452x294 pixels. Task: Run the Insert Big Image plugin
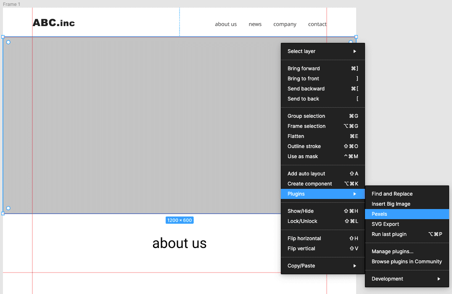(407, 204)
